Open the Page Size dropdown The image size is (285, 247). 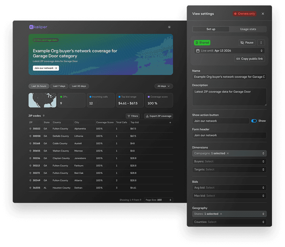pos(158,200)
